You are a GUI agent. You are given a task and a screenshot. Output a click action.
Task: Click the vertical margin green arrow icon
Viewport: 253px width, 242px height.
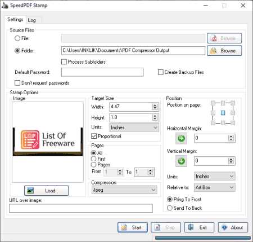coord(181,161)
